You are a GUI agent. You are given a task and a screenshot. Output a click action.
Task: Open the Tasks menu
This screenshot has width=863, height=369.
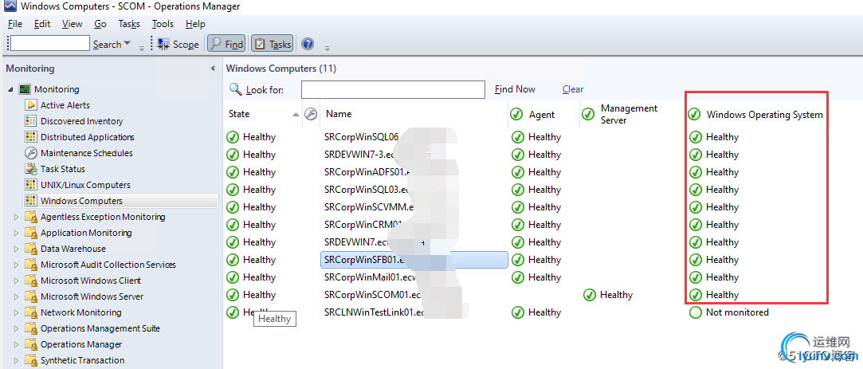129,24
